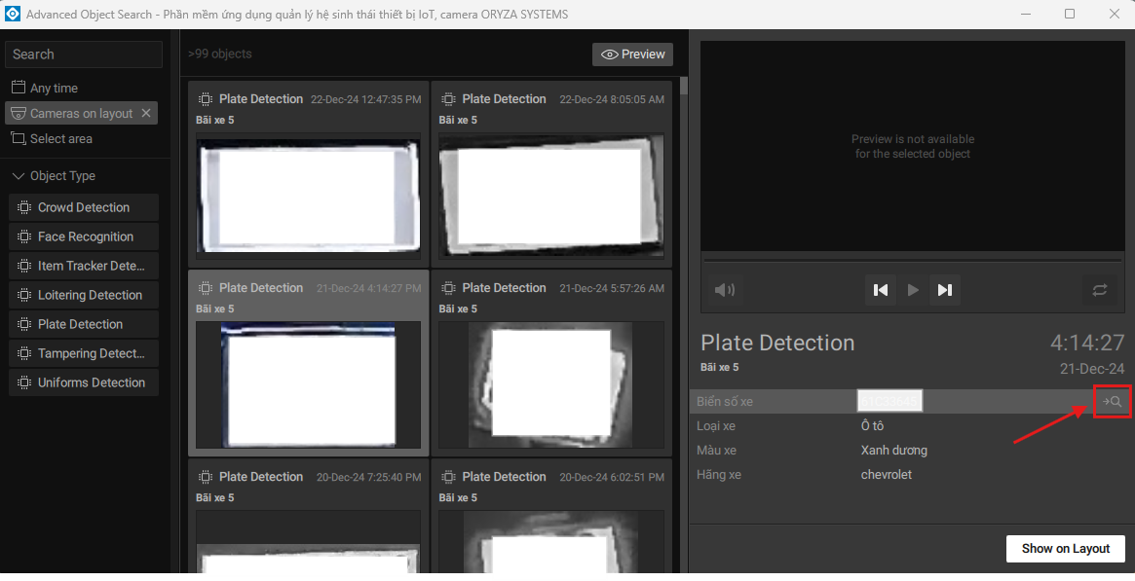The height and width of the screenshot is (581, 1135).
Task: Click the 'chevrolet' brand value
Action: pyautogui.click(x=886, y=475)
